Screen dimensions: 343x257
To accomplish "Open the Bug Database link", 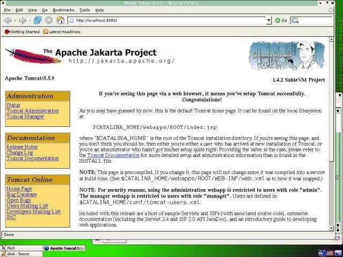I will 21,194.
